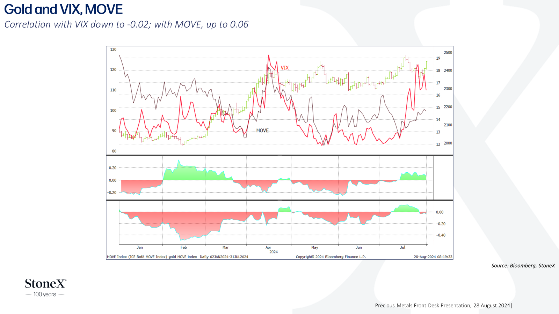Image resolution: width=559 pixels, height=314 pixels.
Task: Click the "-0.40" correlation axis value
Action: click(x=441, y=235)
